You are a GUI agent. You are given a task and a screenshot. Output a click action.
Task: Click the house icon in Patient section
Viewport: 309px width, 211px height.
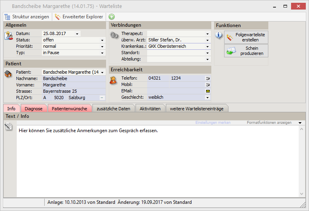point(8,74)
